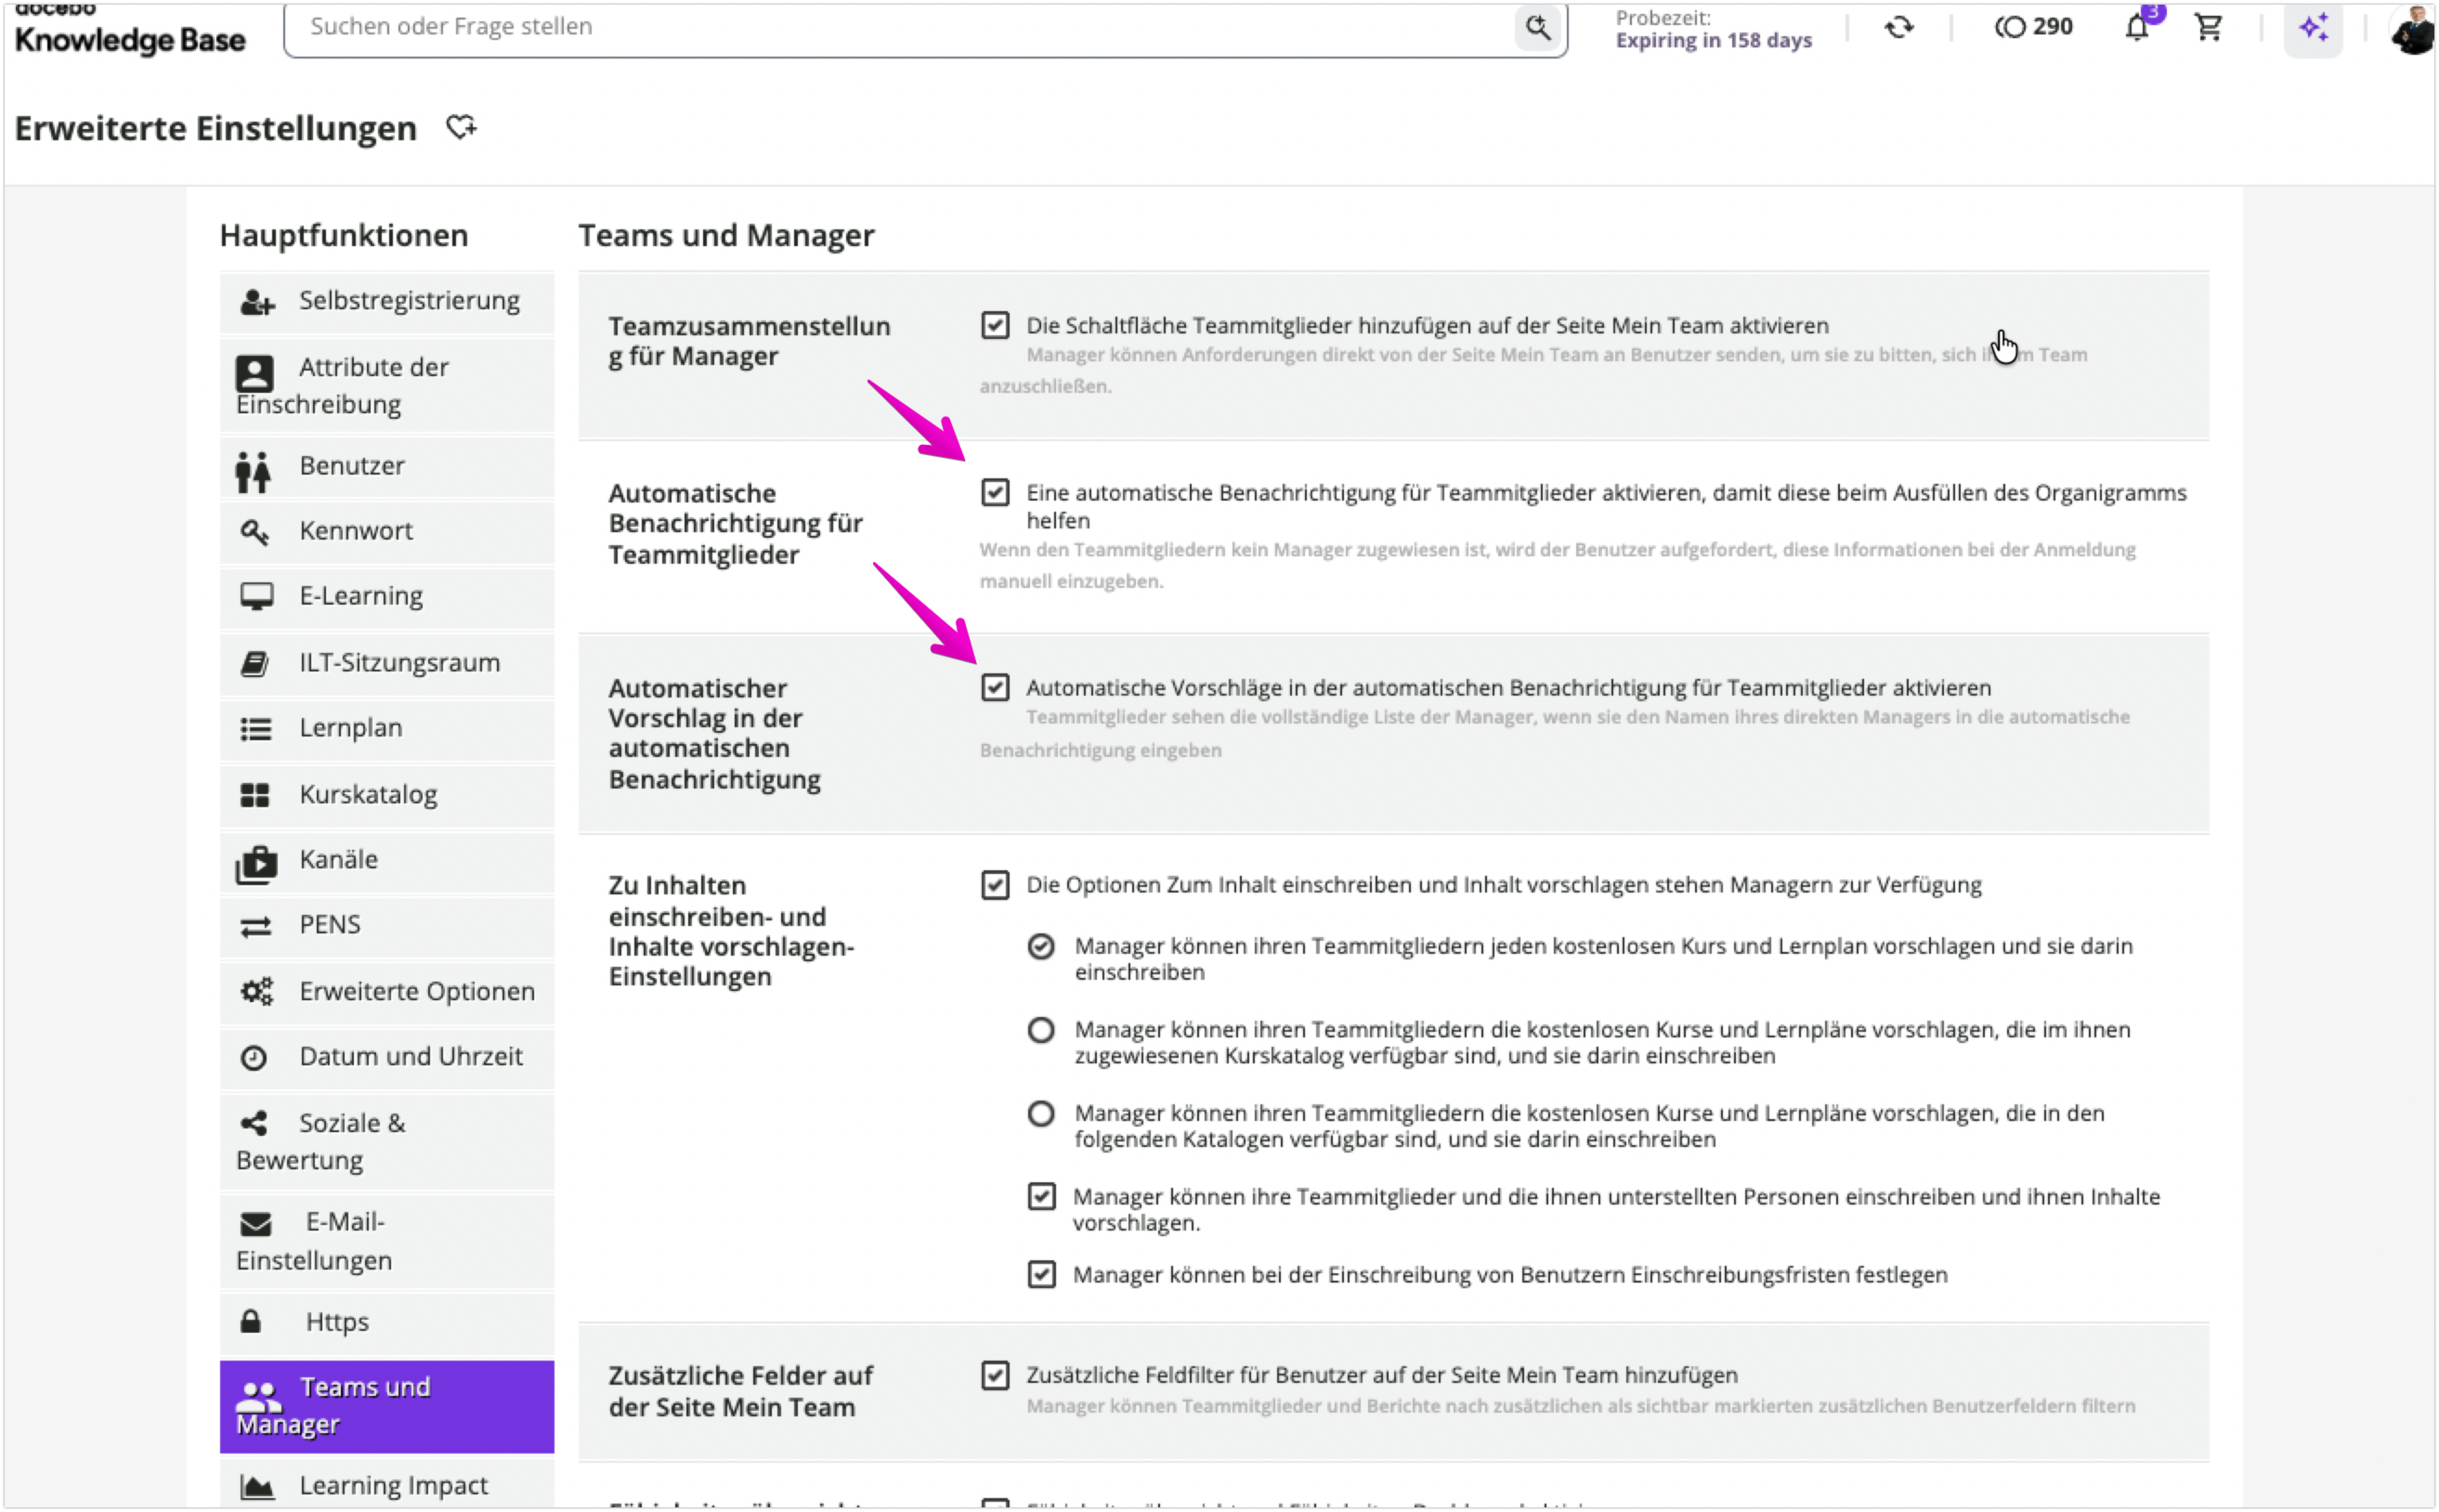Click the ILT-Sitzungsraum book icon
The image size is (2439, 1512).
point(255,663)
